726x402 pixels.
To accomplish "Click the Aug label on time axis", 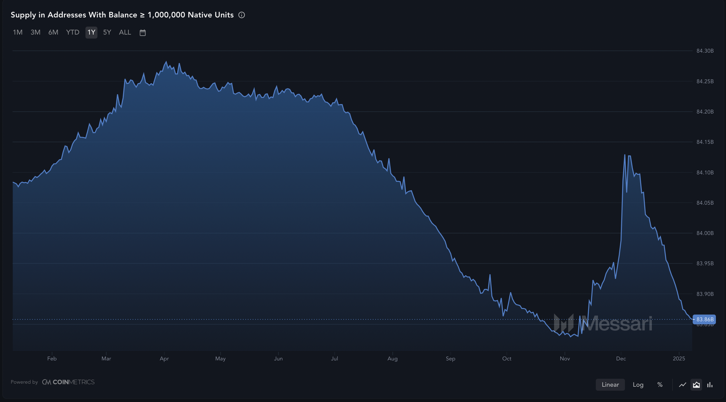I will 392,359.
